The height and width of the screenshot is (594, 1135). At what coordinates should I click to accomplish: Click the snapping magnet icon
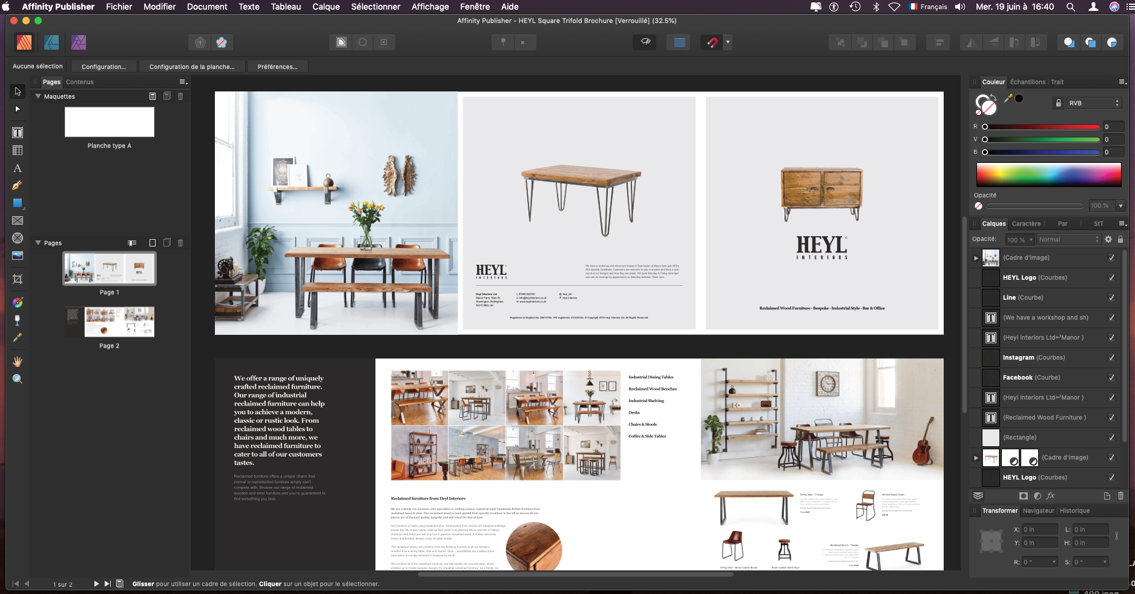[x=712, y=42]
